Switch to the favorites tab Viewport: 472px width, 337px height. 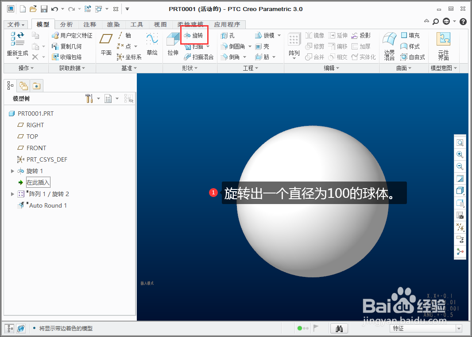[36, 86]
